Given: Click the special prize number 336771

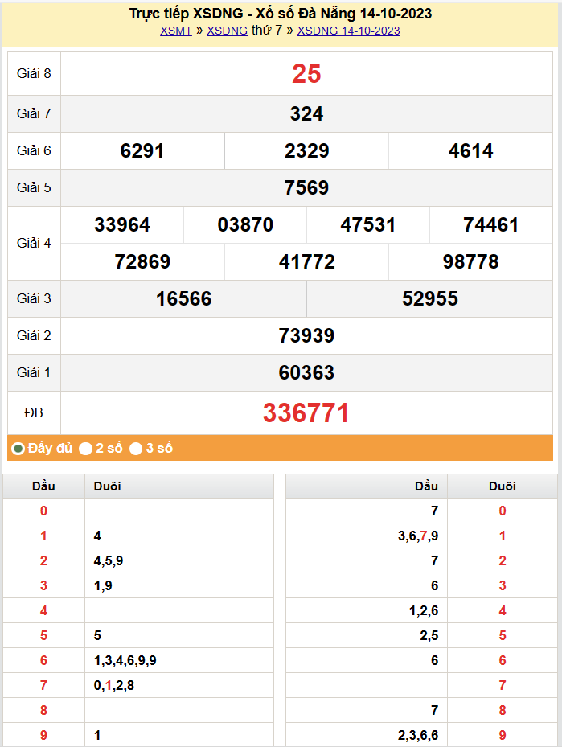Looking at the screenshot, I should coord(306,413).
